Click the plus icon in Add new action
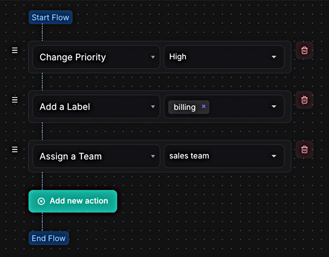 [41, 201]
